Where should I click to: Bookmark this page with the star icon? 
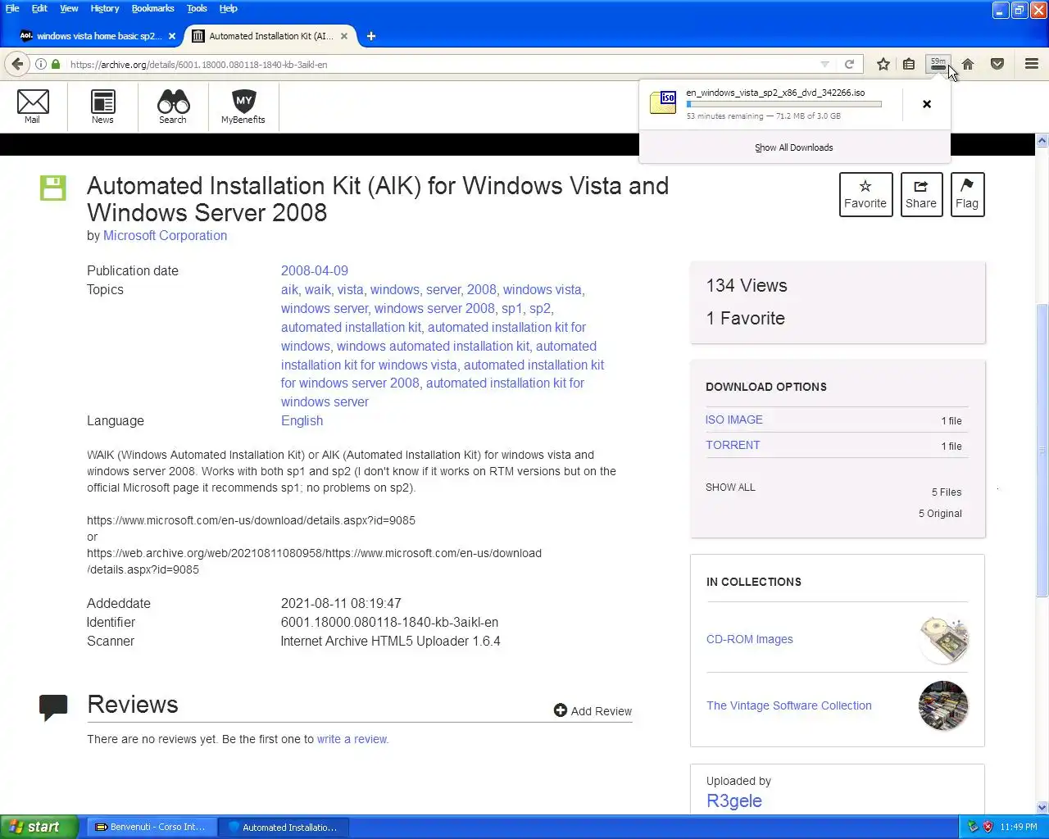pos(883,64)
